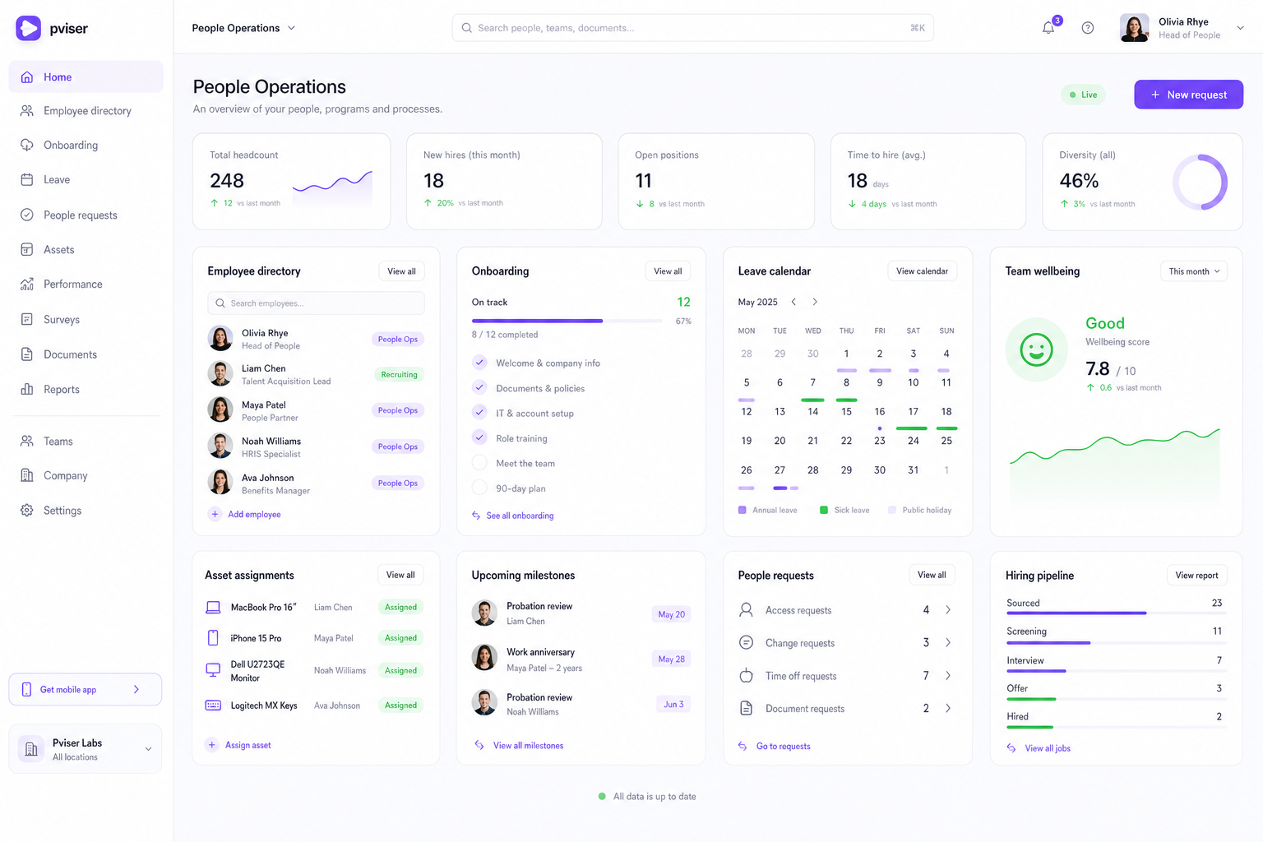
Task: Click the Assign asset link
Action: pyautogui.click(x=248, y=745)
